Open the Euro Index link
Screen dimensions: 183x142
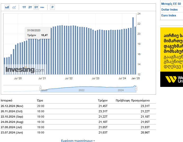click(168, 15)
